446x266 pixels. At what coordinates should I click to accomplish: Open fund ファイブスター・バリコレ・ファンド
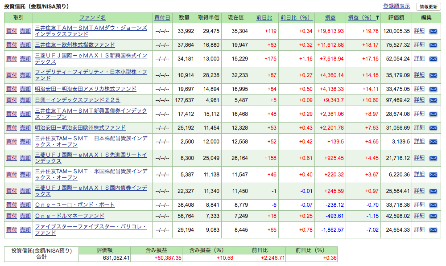[x=91, y=230]
